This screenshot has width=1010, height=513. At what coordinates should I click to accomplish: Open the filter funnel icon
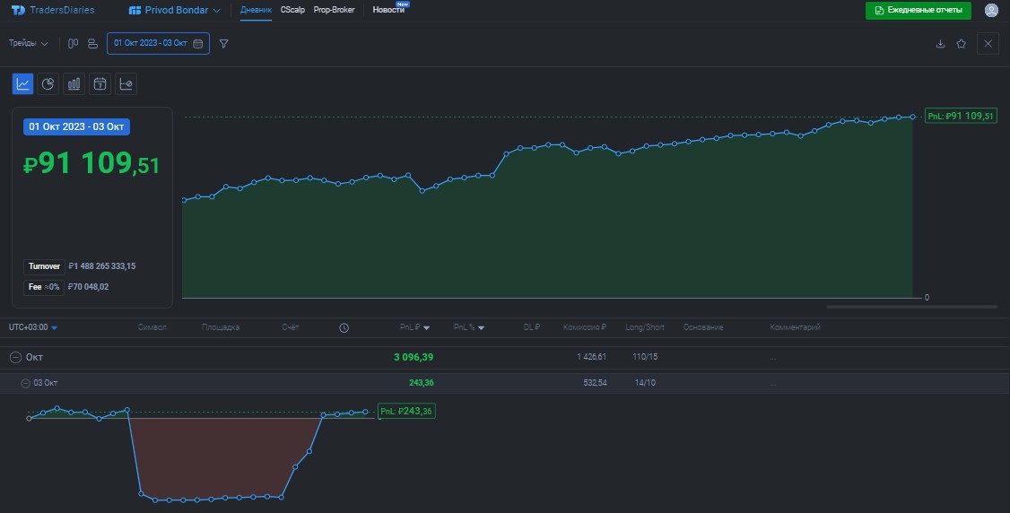point(223,44)
